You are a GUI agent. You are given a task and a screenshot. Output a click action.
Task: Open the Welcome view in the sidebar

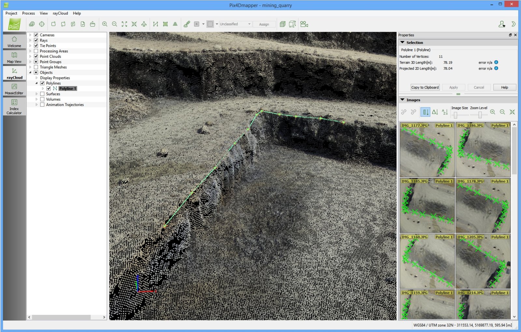(x=14, y=42)
